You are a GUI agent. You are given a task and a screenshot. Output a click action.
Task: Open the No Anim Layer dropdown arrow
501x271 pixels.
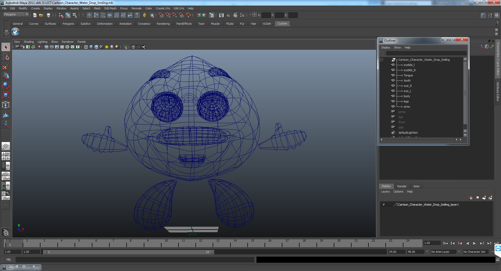coord(427,252)
